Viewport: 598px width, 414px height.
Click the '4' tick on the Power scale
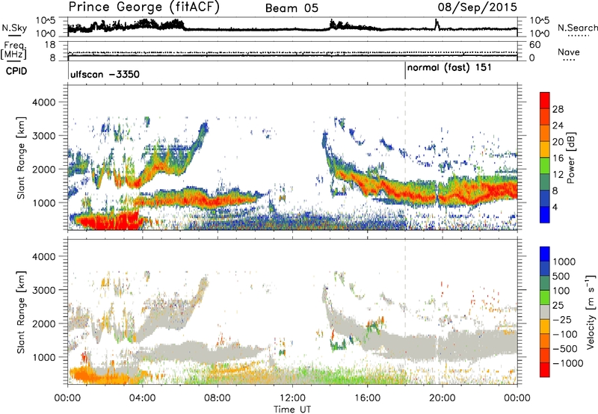pos(555,207)
